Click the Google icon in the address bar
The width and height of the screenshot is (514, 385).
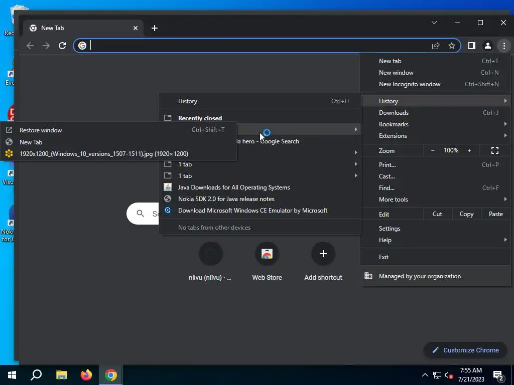pyautogui.click(x=82, y=46)
